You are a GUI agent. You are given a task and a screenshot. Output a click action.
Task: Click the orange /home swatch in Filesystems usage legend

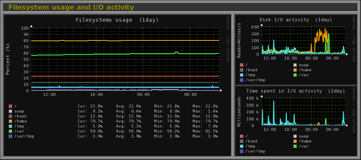click(x=10, y=121)
